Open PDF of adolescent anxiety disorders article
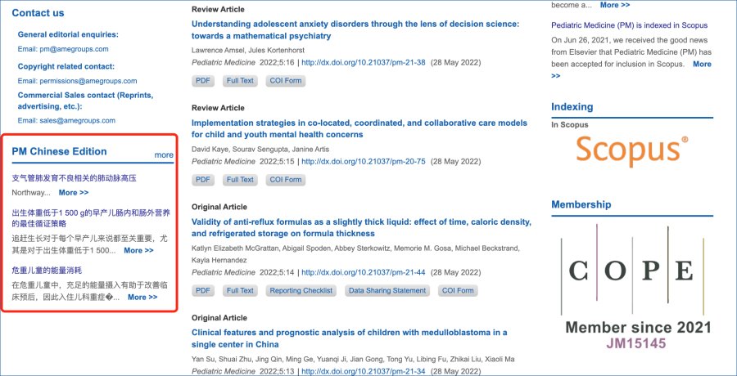This screenshot has height=376, width=737. click(203, 81)
